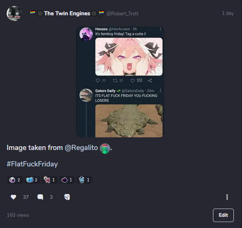This screenshot has width=242, height=228.
Task: Toggle the candy cane sticker reaction
Action: tap(50, 180)
